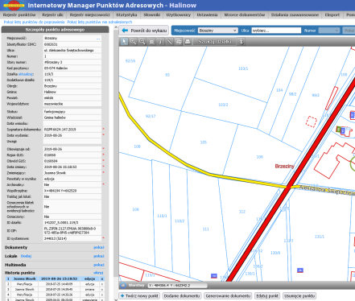The height and width of the screenshot is (301, 355).
Task: Open the Statystyka menu
Action: [x=126, y=14]
